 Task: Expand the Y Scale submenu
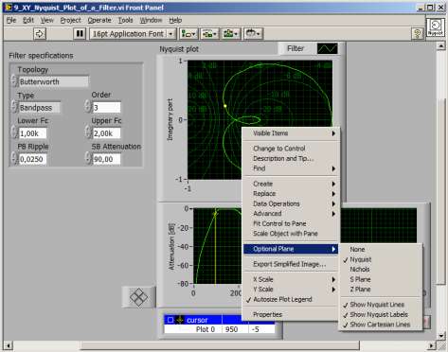tap(291, 290)
